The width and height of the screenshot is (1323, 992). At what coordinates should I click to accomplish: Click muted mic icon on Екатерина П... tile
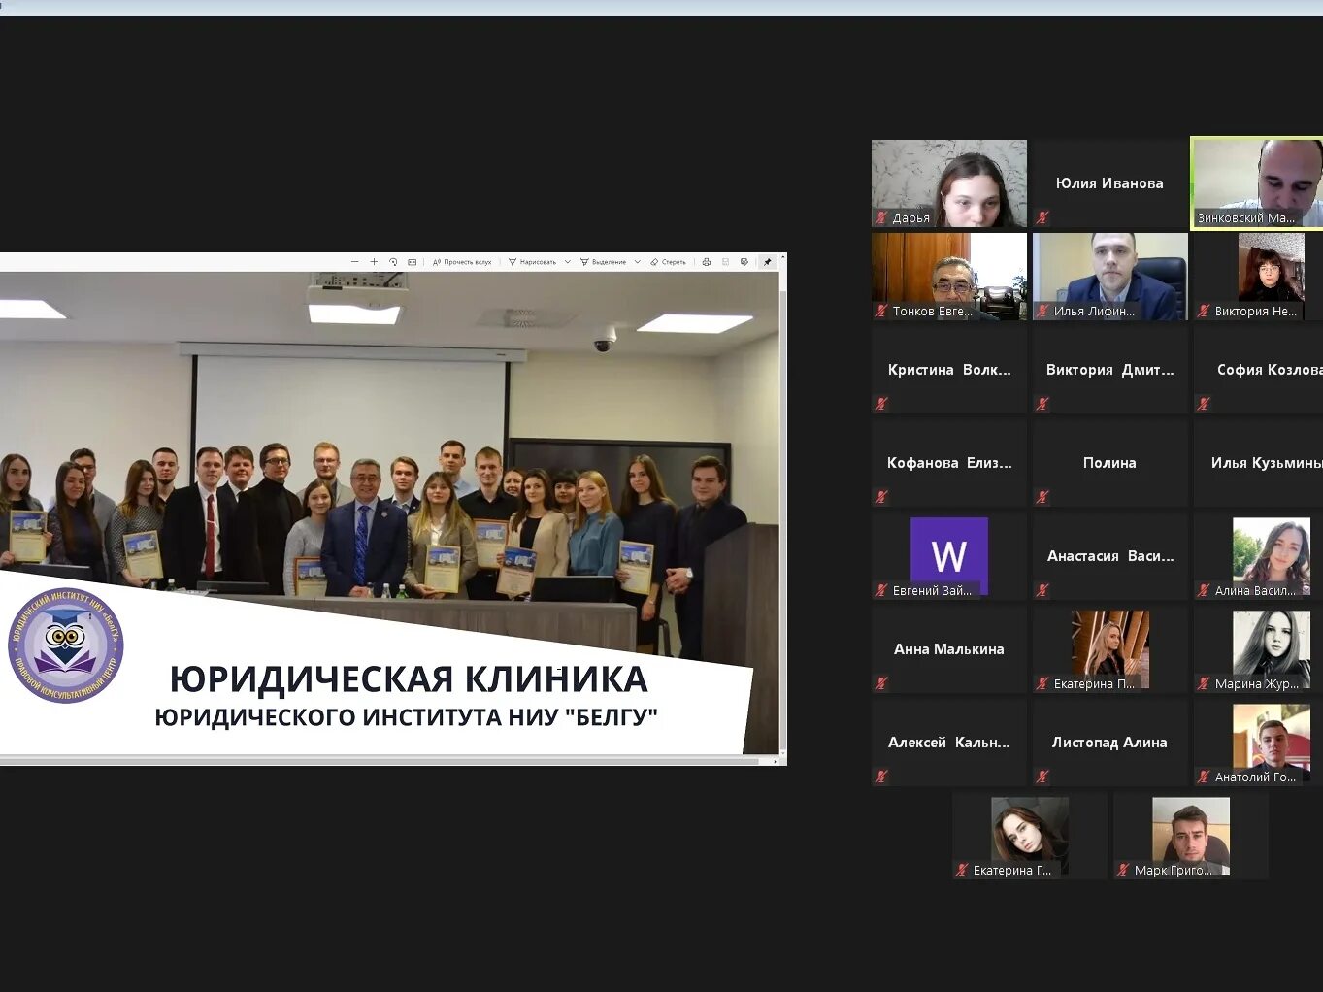[x=1042, y=683]
